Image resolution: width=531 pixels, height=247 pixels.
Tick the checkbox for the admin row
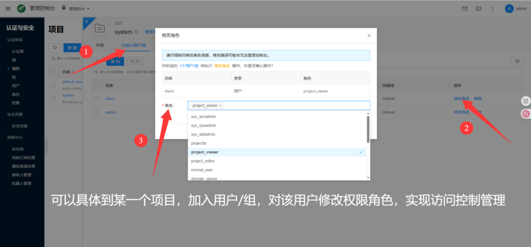tap(96, 112)
